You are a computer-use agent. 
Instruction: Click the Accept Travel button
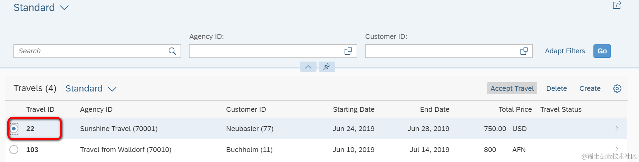[512, 88]
